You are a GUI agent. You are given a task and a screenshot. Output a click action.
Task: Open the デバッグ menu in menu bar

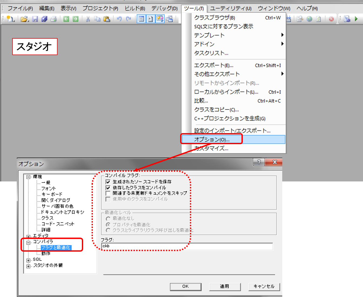click(x=164, y=8)
